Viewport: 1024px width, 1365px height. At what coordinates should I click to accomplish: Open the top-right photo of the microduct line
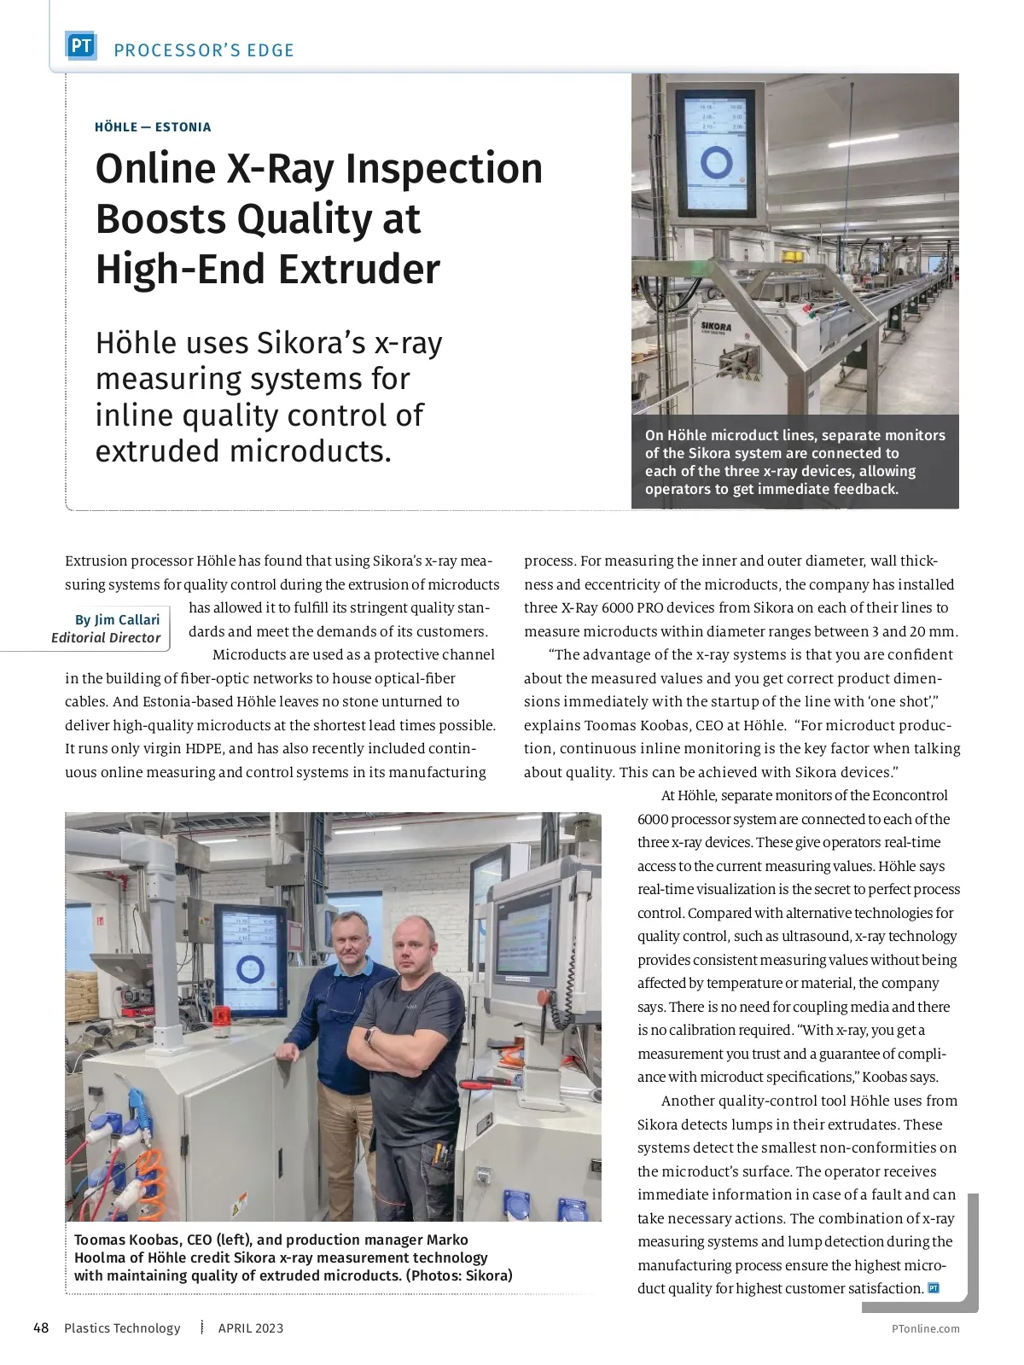pyautogui.click(x=794, y=244)
